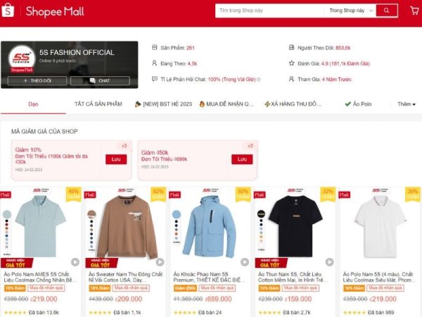
Task: Save the 'Giảm ₫50k' voucher with Lưu
Action: (242, 159)
